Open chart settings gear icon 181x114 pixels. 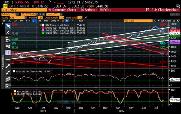click(178, 21)
